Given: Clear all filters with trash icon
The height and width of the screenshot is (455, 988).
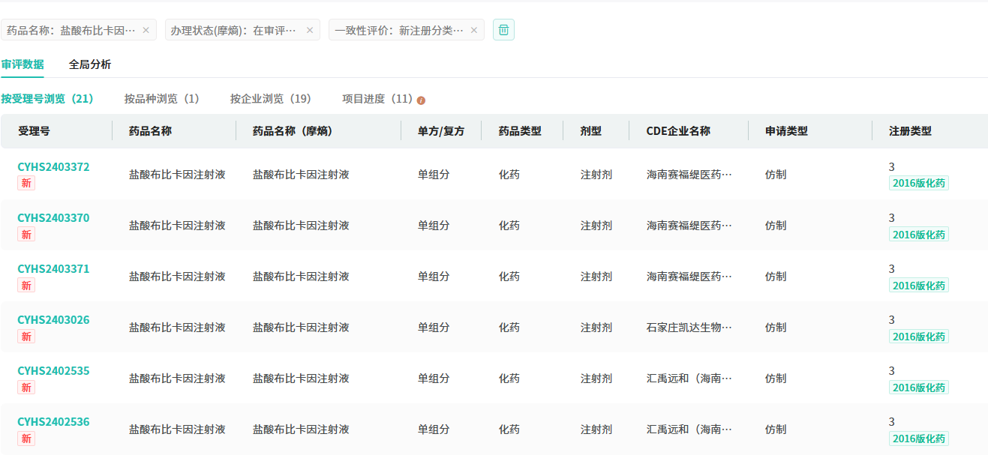Looking at the screenshot, I should pos(503,30).
